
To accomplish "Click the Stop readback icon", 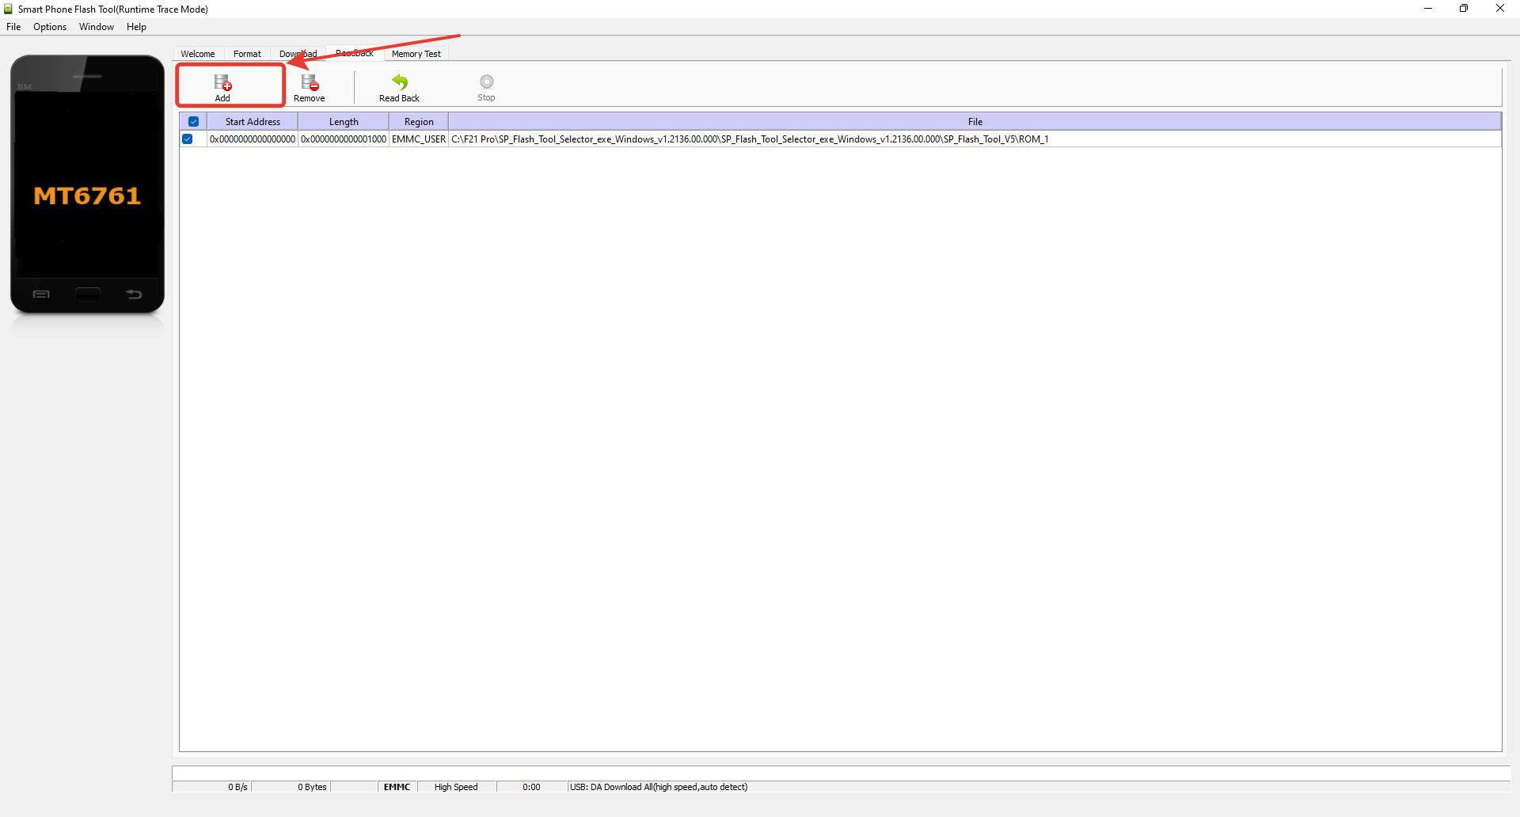I will tap(486, 85).
